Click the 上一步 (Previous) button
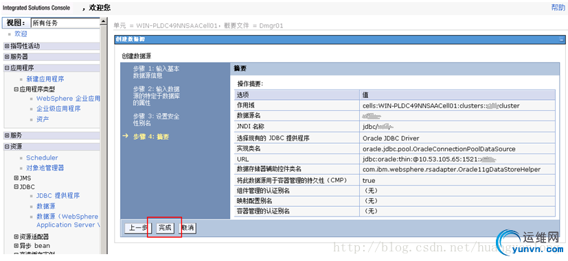Viewport: 568px width, 261px height. coord(138,227)
